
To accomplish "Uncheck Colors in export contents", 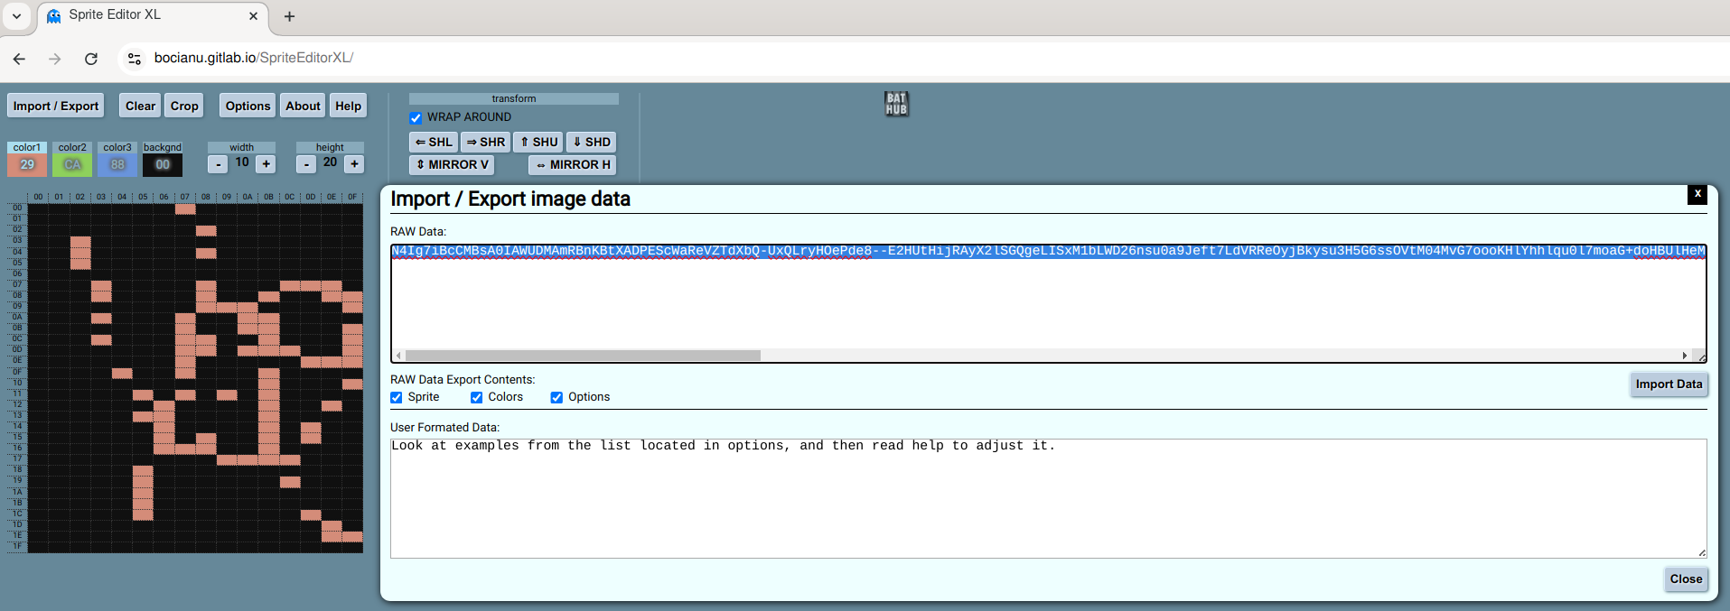I will coord(476,398).
